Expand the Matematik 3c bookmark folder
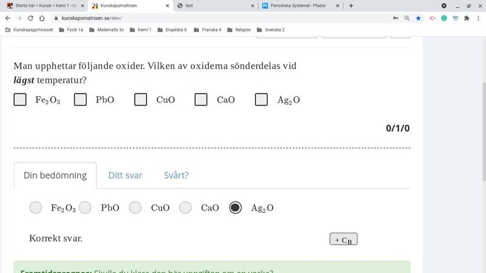This screenshot has width=486, height=273. click(106, 30)
